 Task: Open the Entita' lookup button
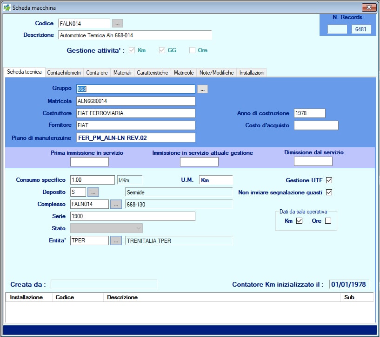(116, 241)
